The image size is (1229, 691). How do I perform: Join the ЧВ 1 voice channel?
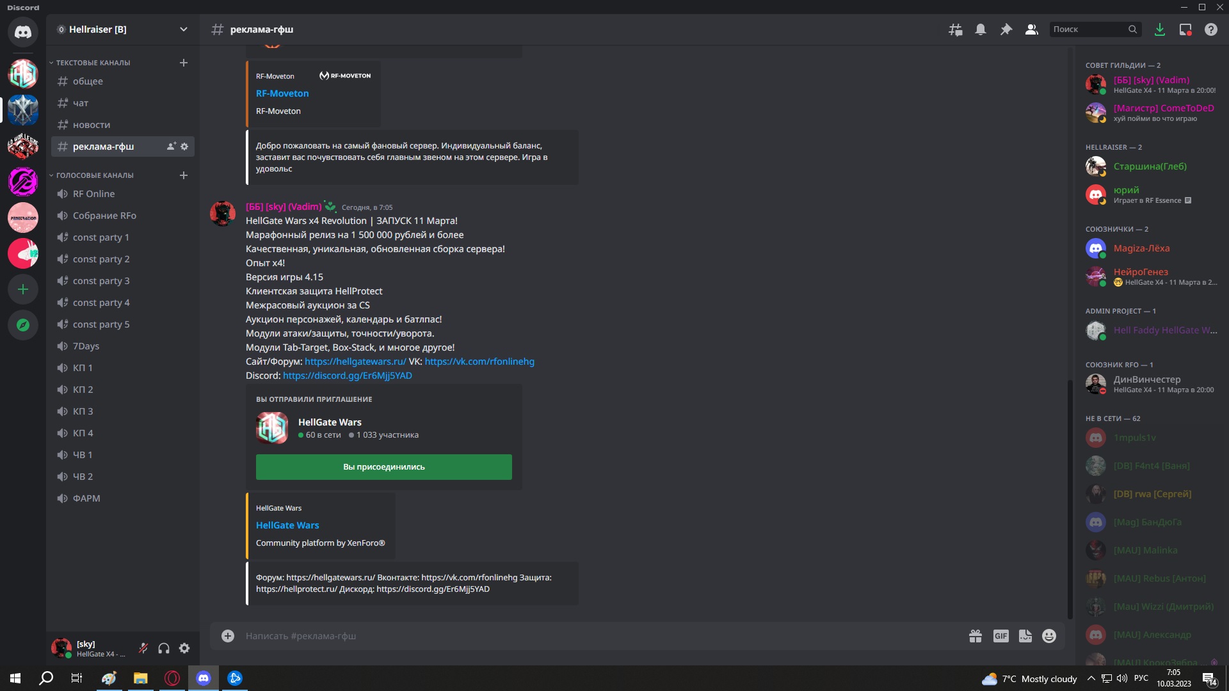[123, 455]
